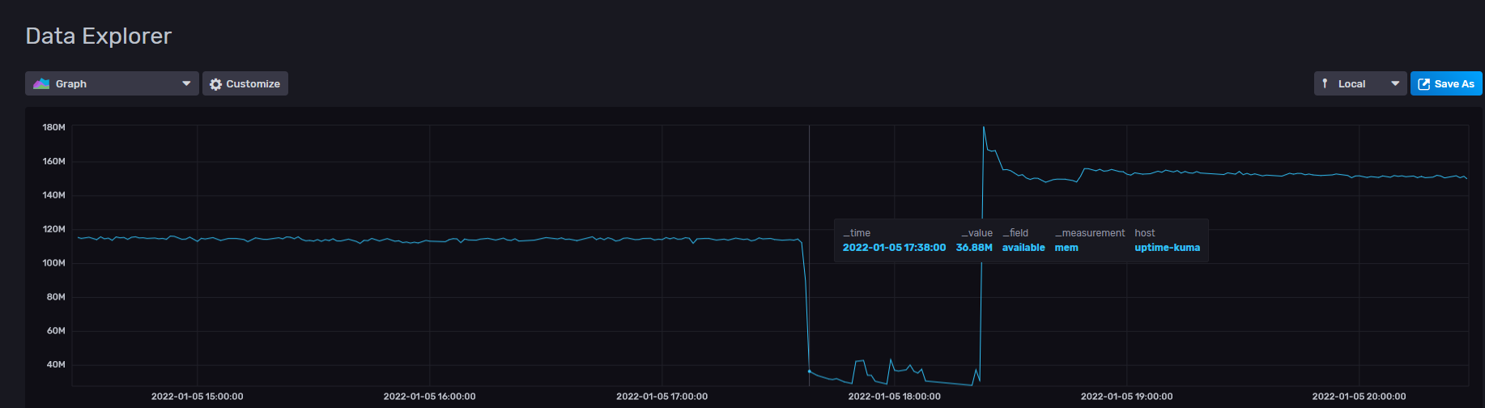Click the 40M y-axis label

click(56, 365)
